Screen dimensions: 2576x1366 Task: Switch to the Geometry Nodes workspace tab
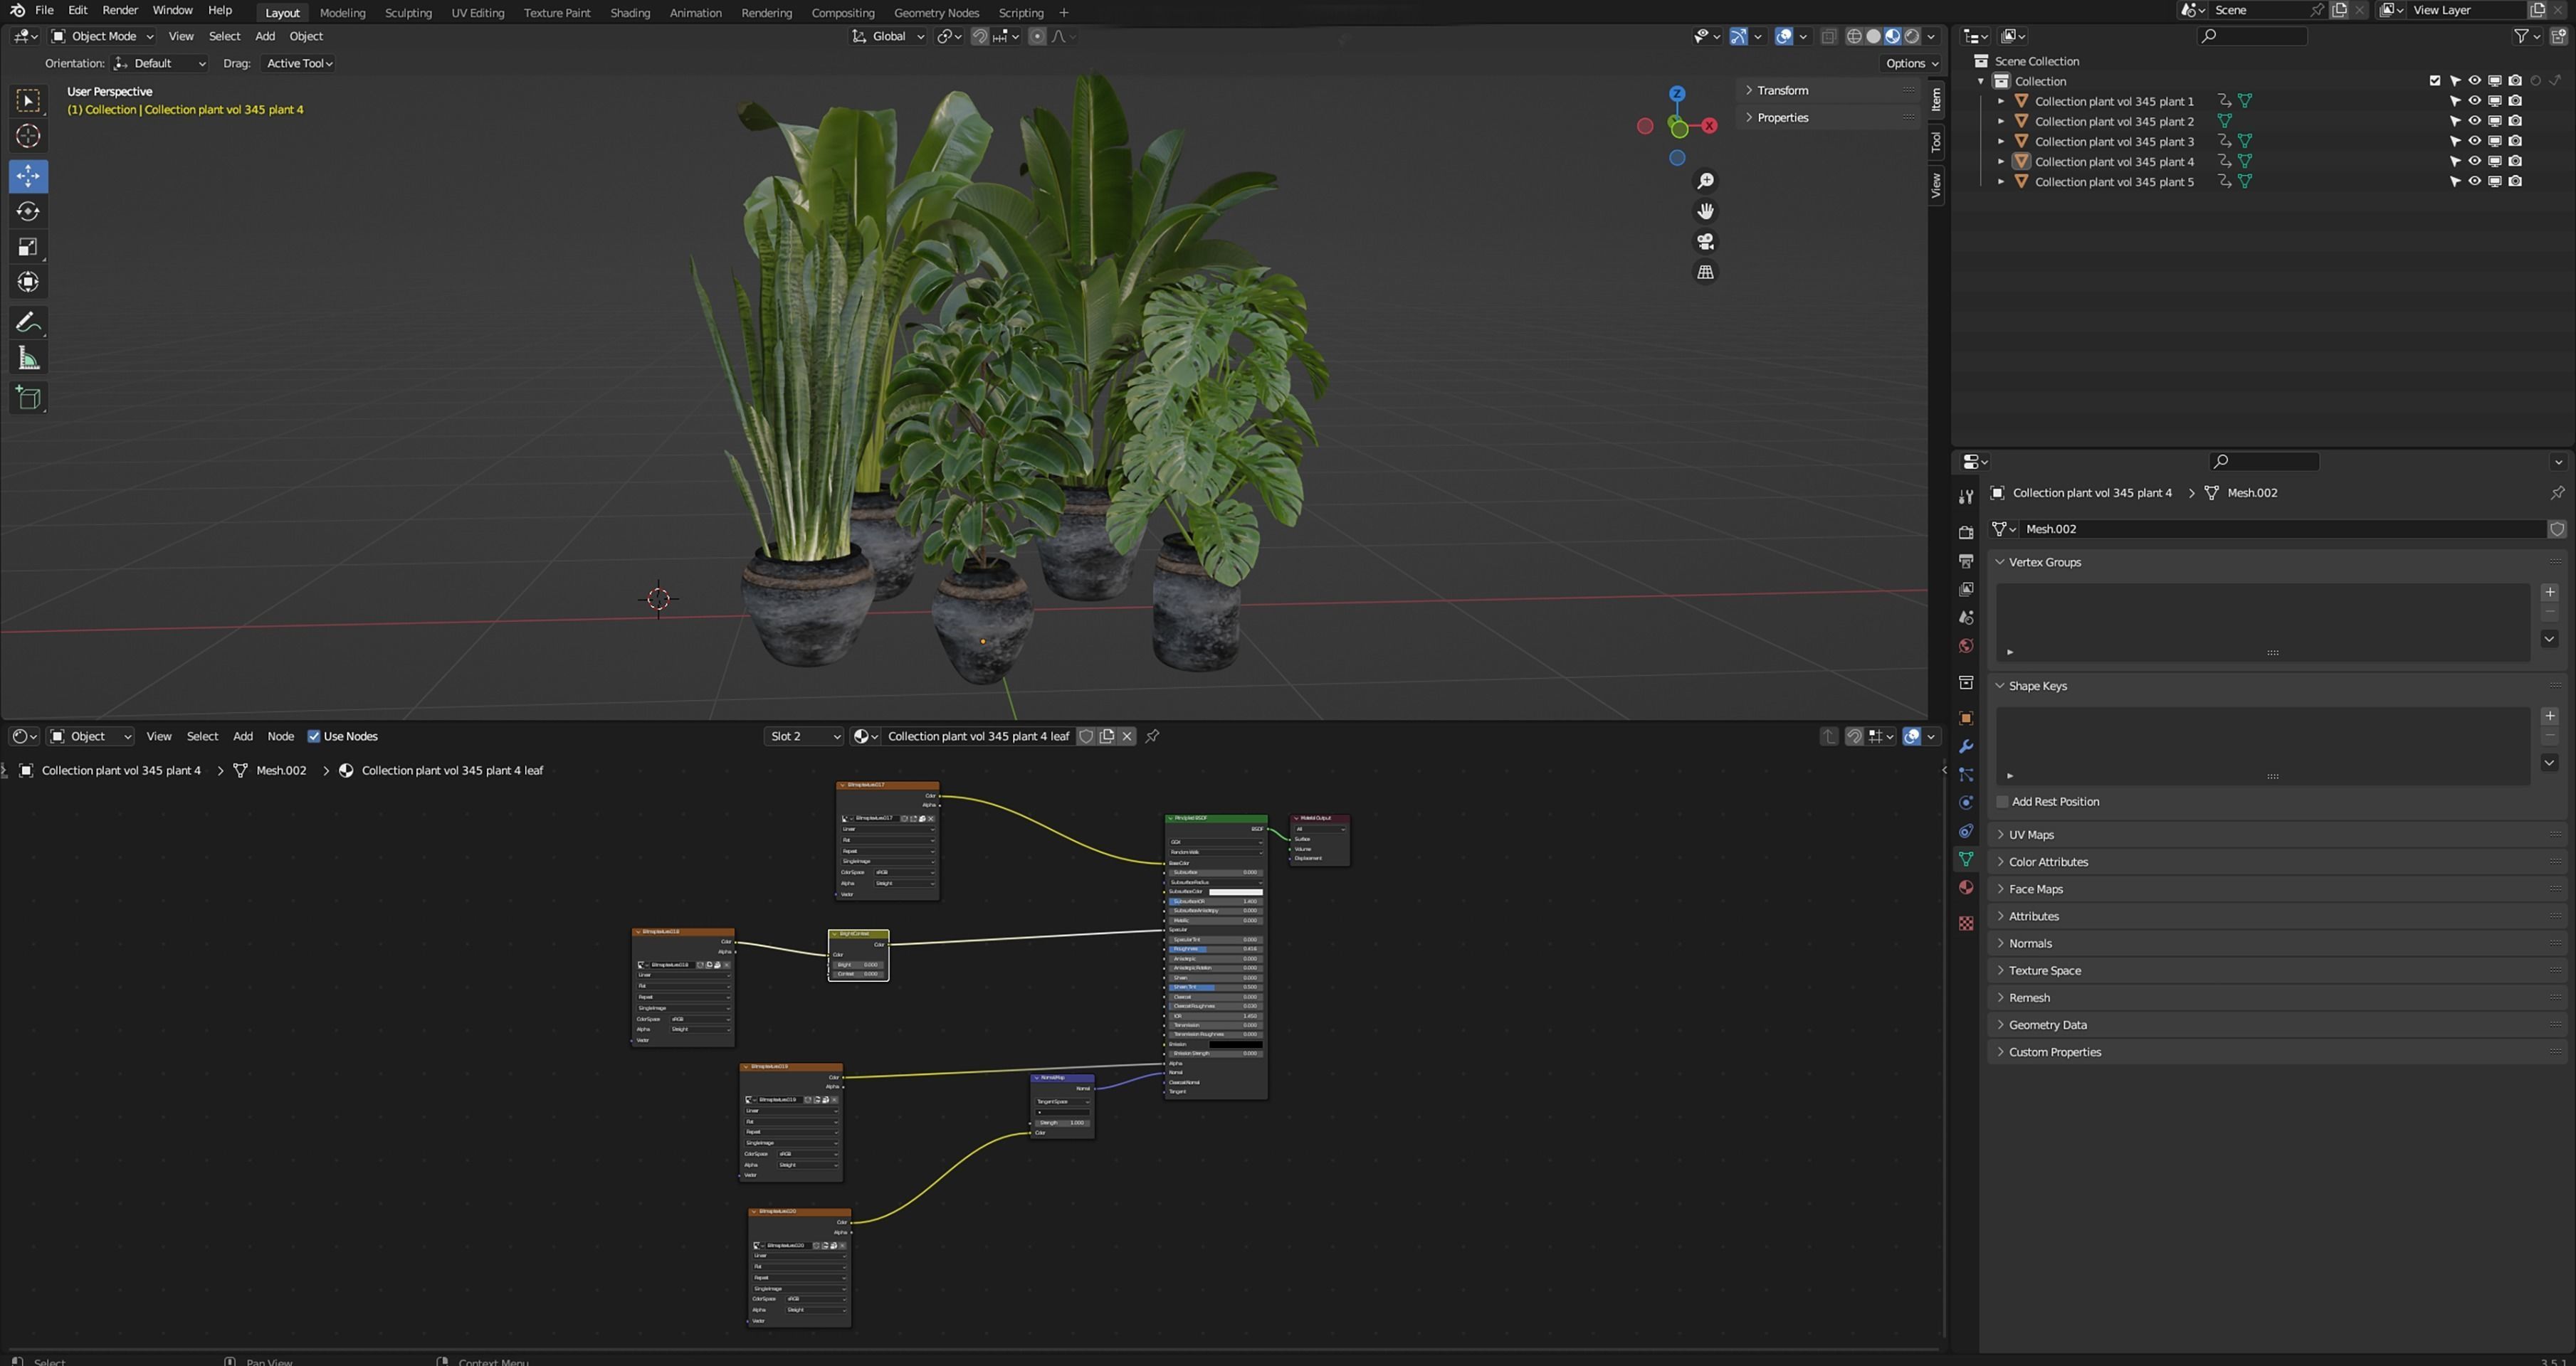pyautogui.click(x=936, y=13)
